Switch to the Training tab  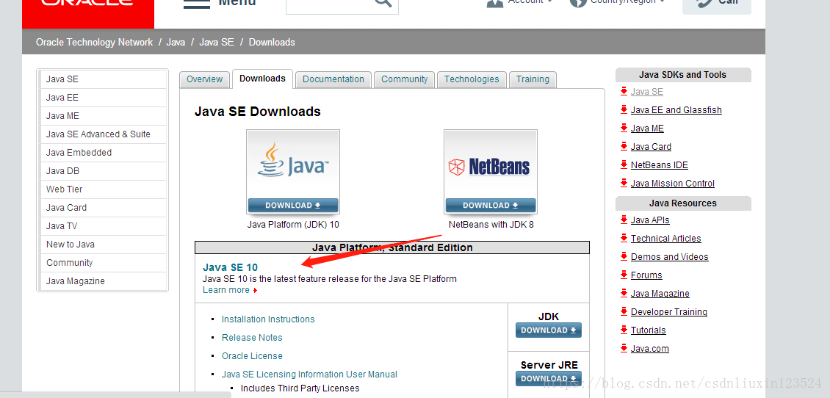533,79
